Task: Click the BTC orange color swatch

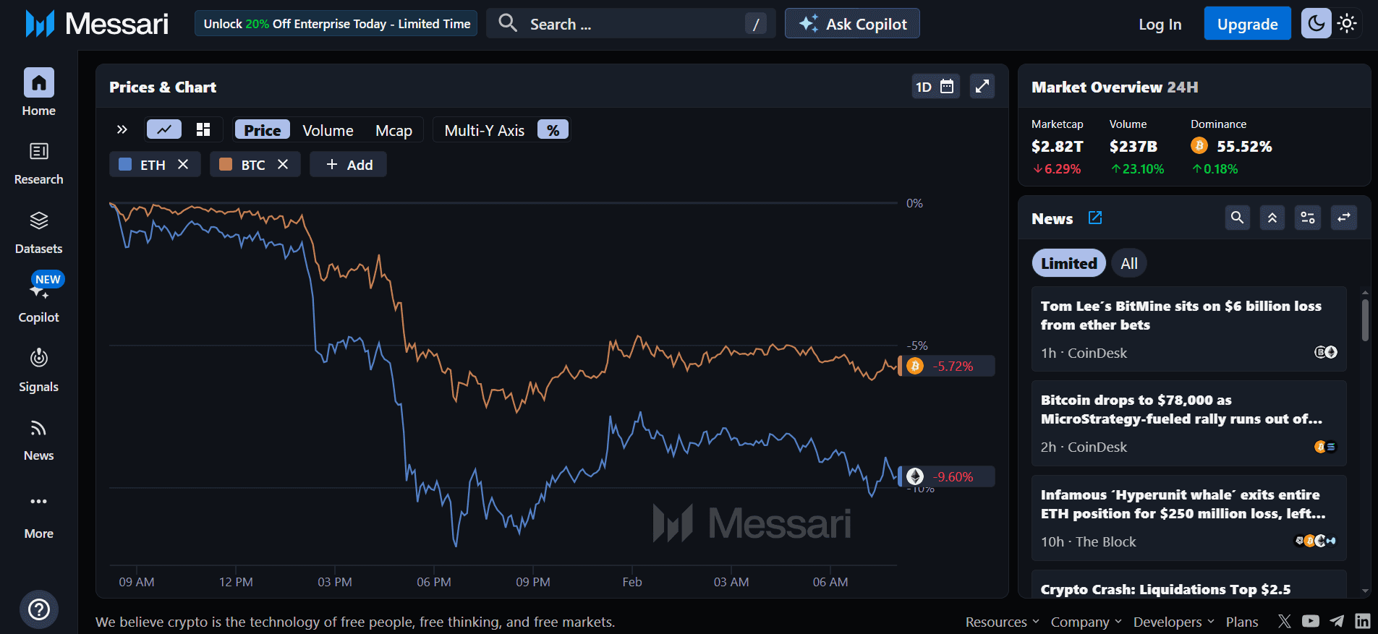Action: tap(226, 165)
